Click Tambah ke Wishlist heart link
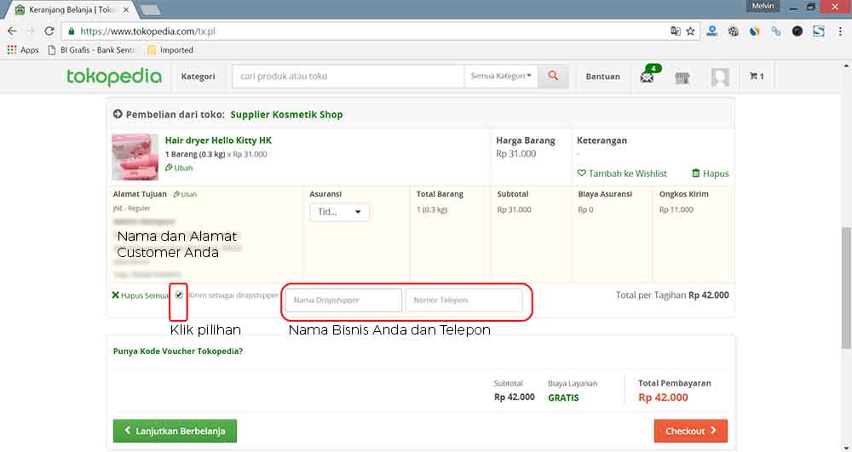The image size is (852, 452). coord(622,174)
